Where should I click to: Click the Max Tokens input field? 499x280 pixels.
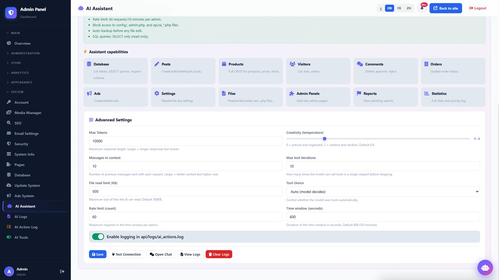pos(186,141)
